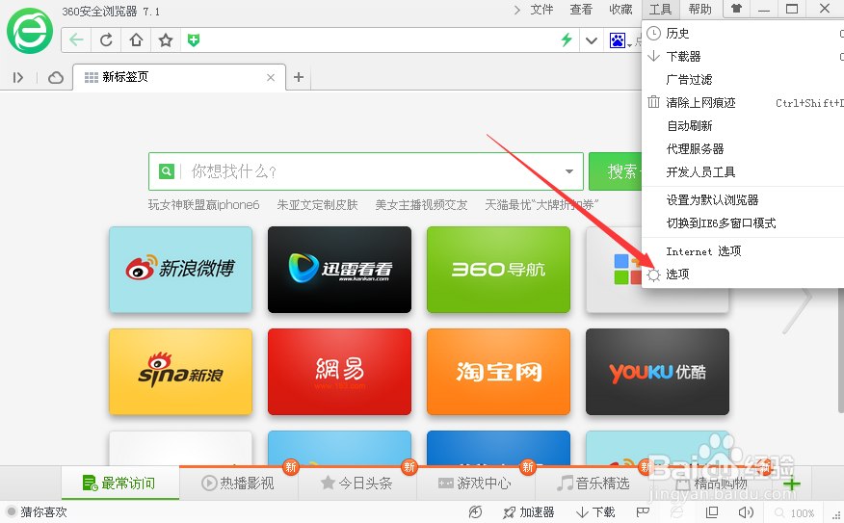Viewport: 844px width, 523px height.
Task: Bookmark page with the star icon
Action: click(x=166, y=39)
